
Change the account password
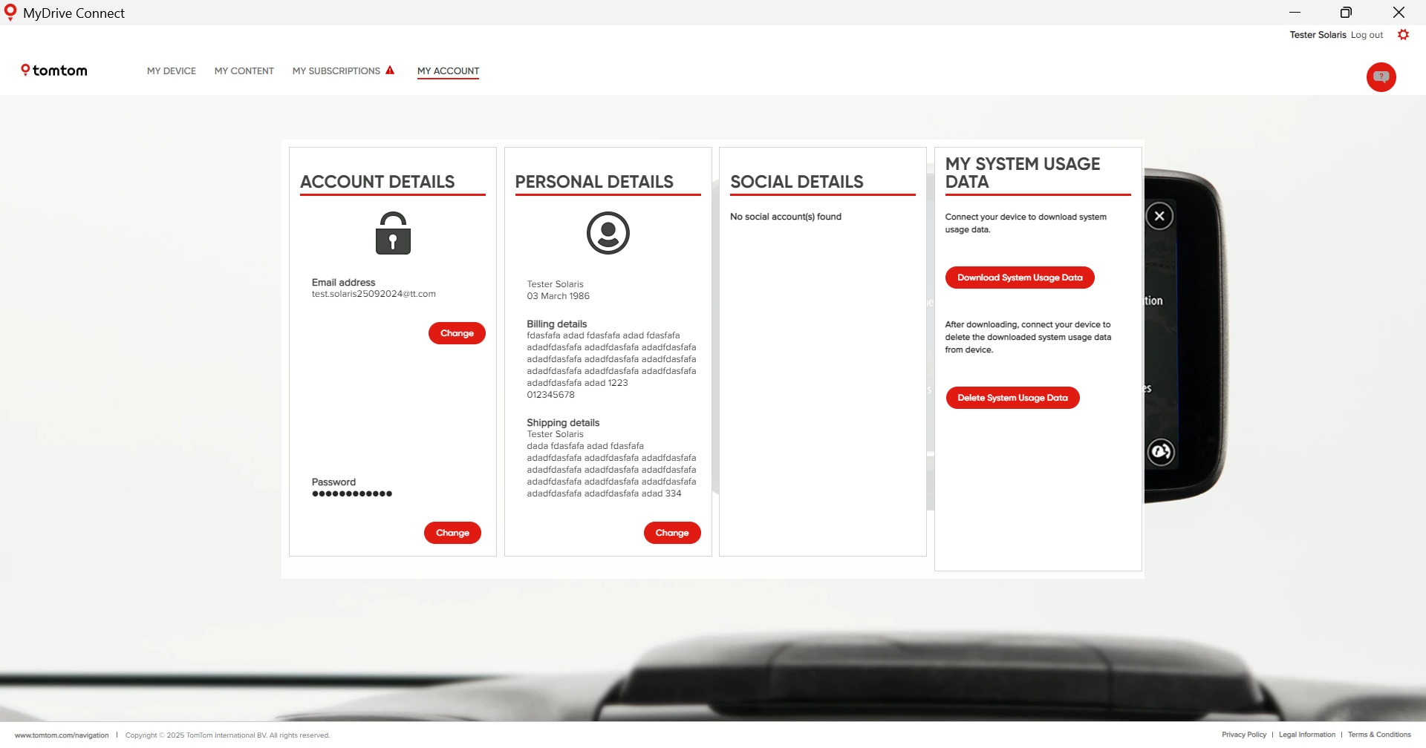[452, 533]
